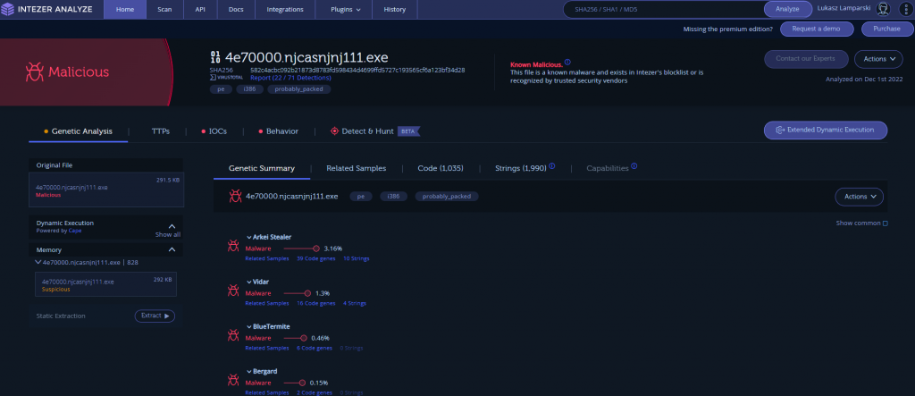Collapse the Dynamic Execution section
This screenshot has height=396, width=915.
(172, 226)
